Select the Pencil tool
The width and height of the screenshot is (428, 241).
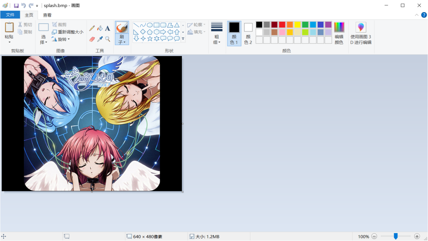[92, 28]
